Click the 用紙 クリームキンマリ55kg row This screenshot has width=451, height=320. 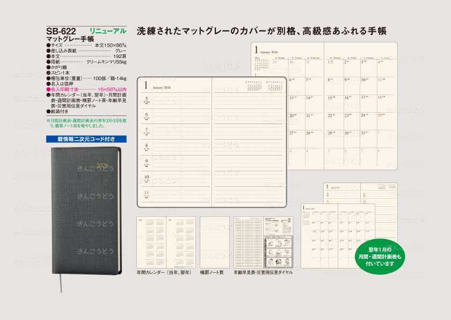(x=86, y=62)
